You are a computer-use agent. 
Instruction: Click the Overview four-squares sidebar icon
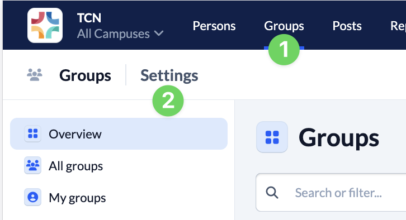click(x=32, y=133)
